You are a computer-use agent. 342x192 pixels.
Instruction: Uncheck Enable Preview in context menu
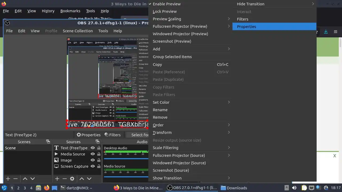coord(190,4)
